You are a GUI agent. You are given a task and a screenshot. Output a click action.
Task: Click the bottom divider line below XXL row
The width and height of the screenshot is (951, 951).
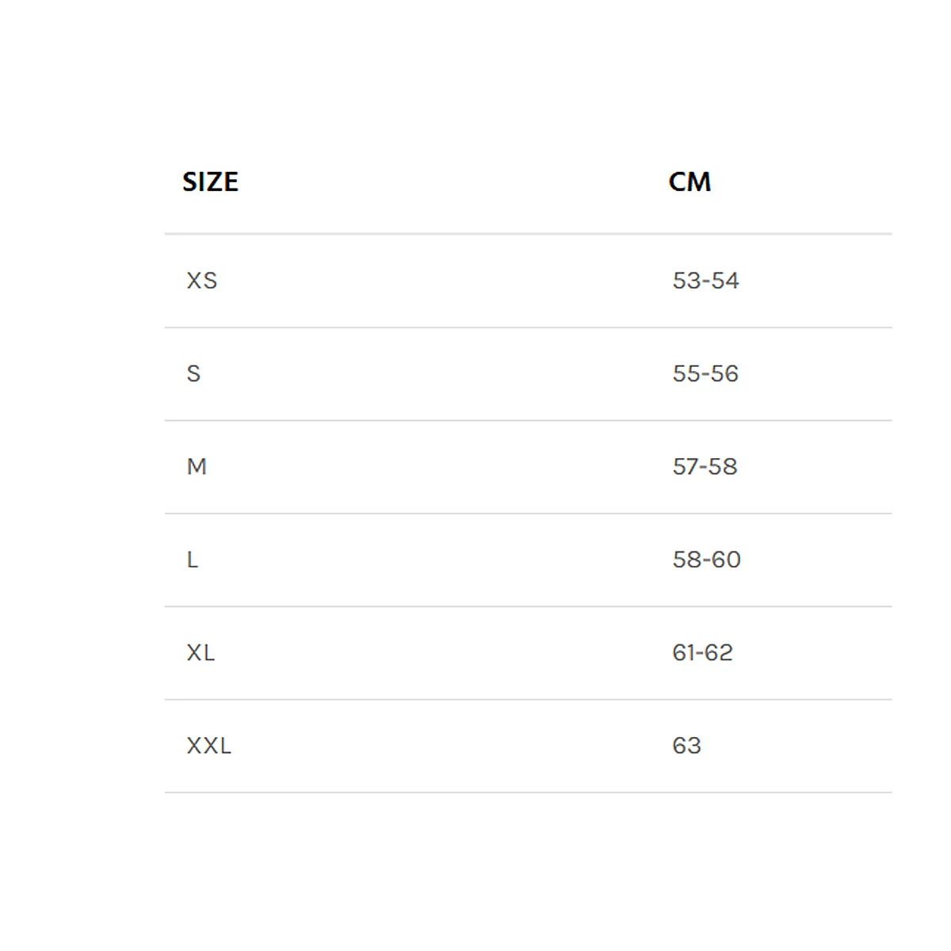coord(528,792)
